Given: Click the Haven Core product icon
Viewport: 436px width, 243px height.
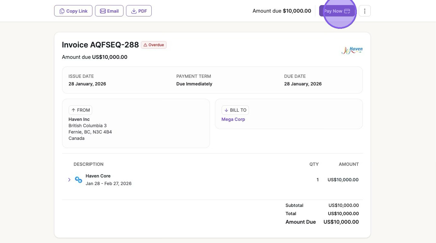Looking at the screenshot, I should coord(79,180).
